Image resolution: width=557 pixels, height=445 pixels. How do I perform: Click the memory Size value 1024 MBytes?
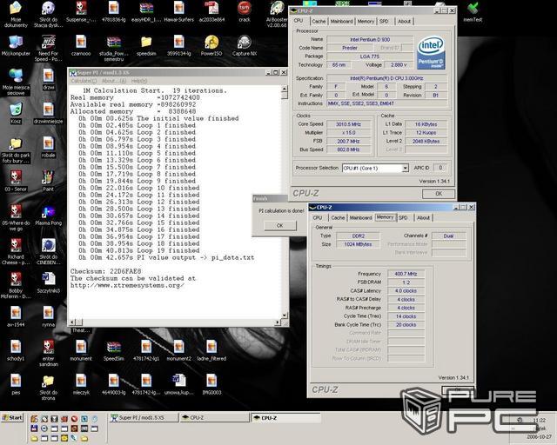tap(358, 244)
